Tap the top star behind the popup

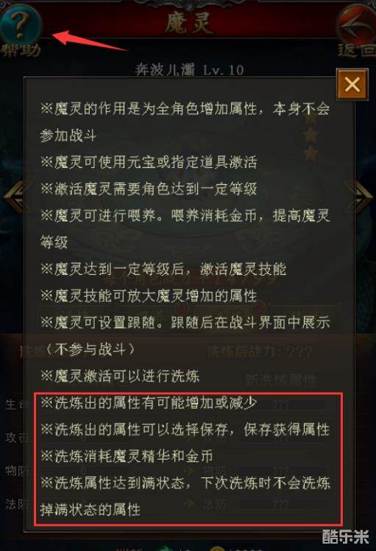[311, 119]
